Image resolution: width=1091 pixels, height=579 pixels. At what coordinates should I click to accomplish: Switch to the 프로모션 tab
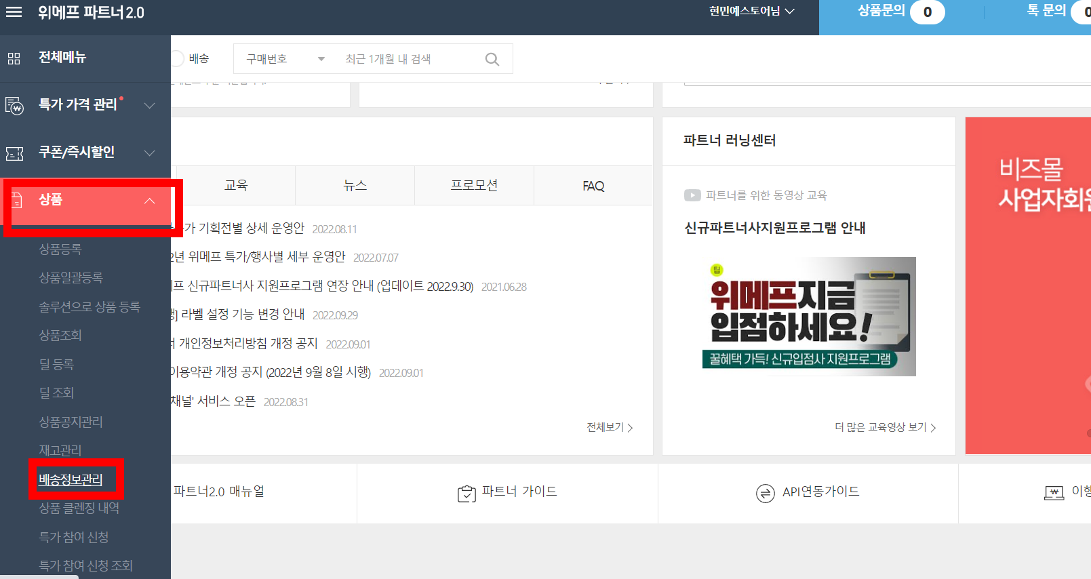pos(474,186)
